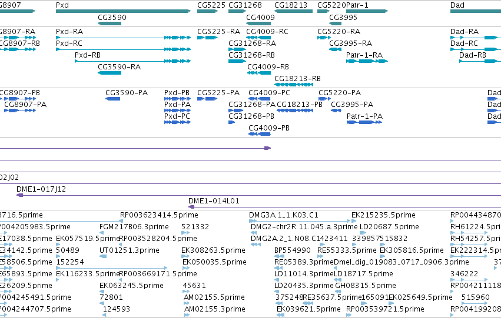Select the CG5225 gene bar
501x318 pixels.
208,11
